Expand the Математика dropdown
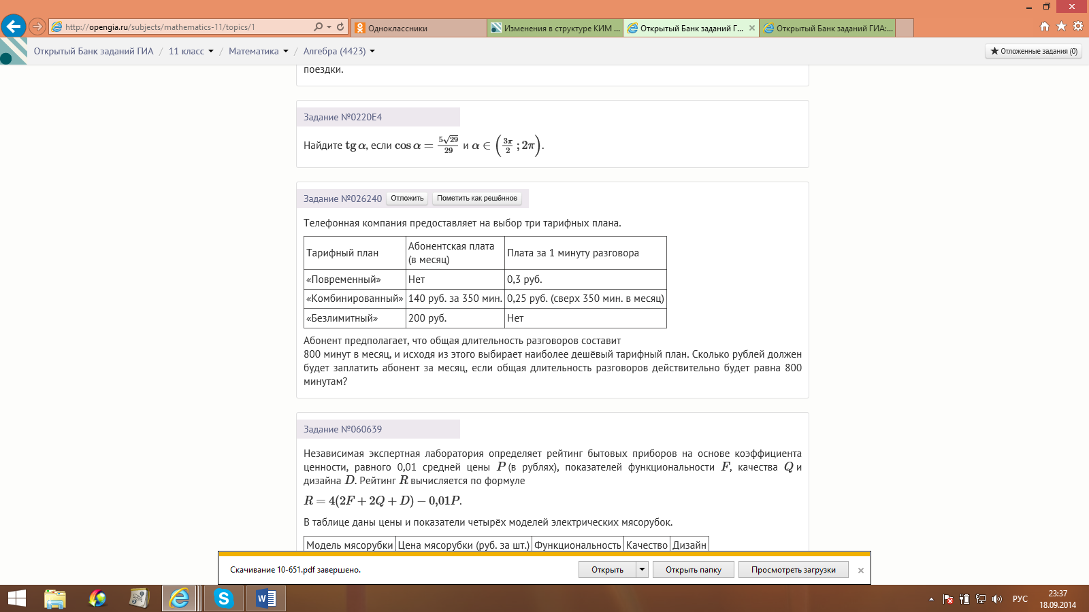This screenshot has height=612, width=1089. [x=259, y=51]
